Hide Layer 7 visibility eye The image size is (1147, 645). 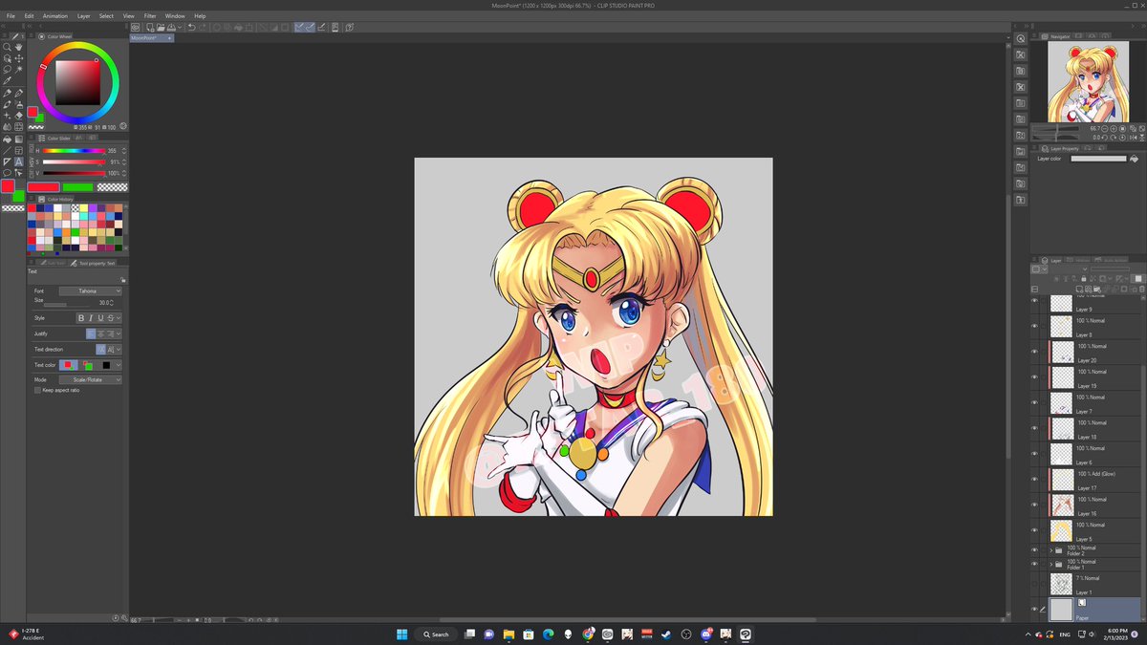click(1034, 402)
